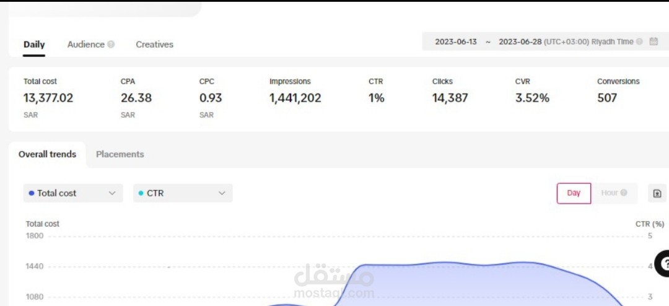Viewport: 669px width, 306px height.
Task: Click the CTR value 1%
Action: [x=377, y=98]
